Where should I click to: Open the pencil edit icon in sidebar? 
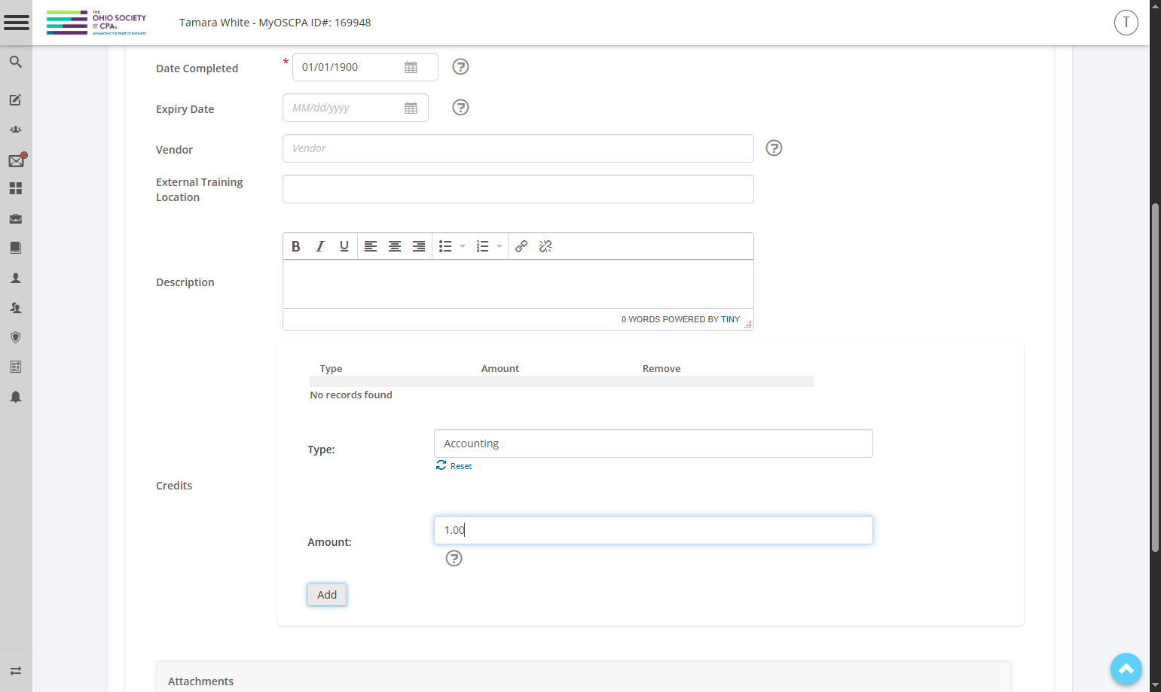15,99
